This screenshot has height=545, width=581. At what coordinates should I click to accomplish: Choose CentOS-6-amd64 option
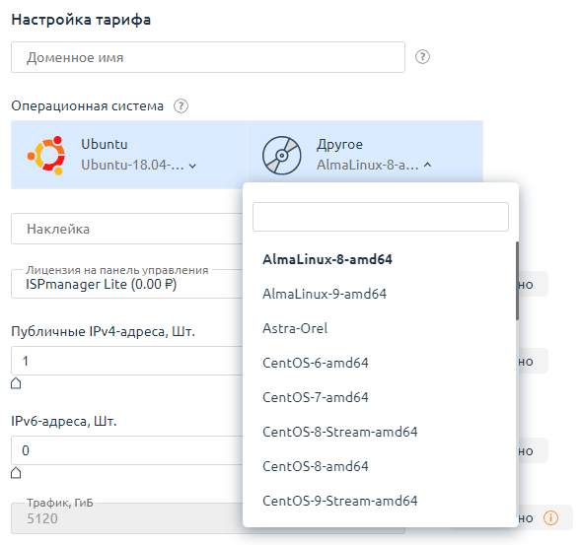coord(316,363)
